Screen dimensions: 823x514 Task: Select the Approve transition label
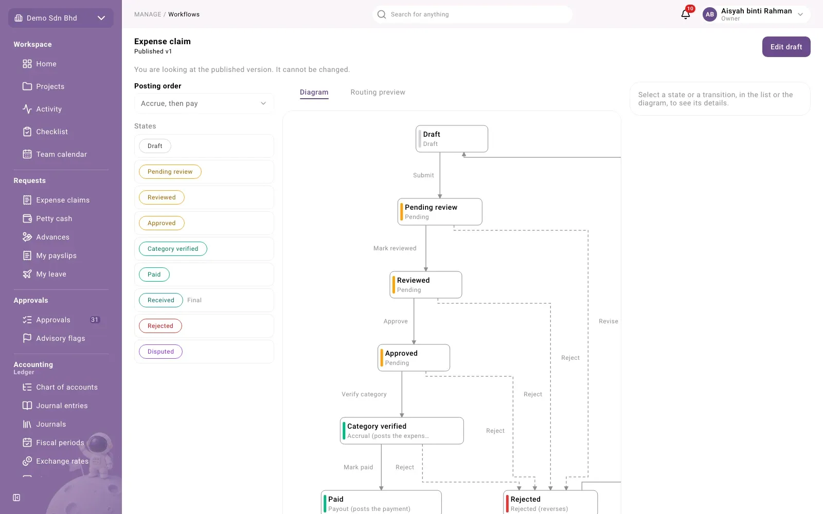coord(396,321)
